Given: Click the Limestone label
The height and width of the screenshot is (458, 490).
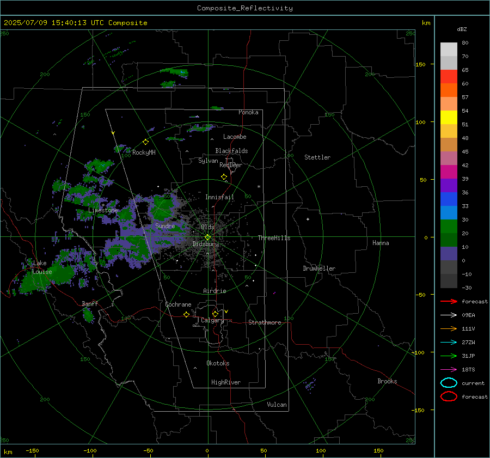Looking at the screenshot, I should click(x=103, y=210).
